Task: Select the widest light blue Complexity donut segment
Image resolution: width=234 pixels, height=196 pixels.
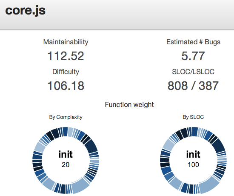Action: click(80, 186)
